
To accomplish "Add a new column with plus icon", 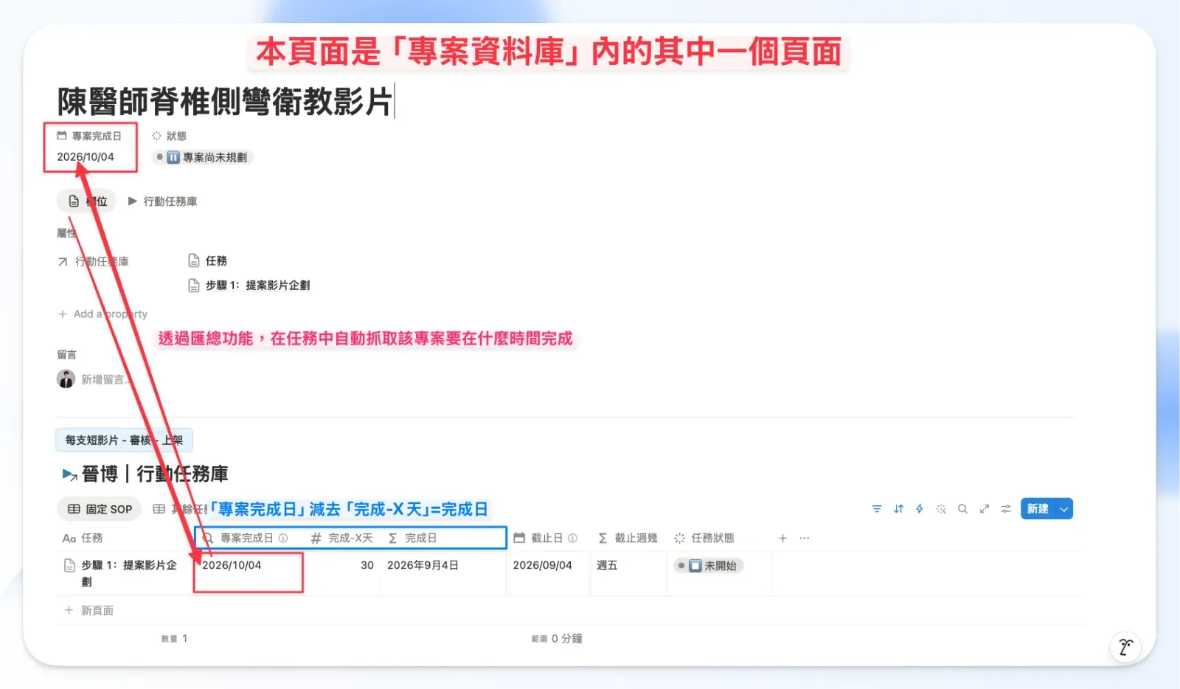I will (x=782, y=539).
